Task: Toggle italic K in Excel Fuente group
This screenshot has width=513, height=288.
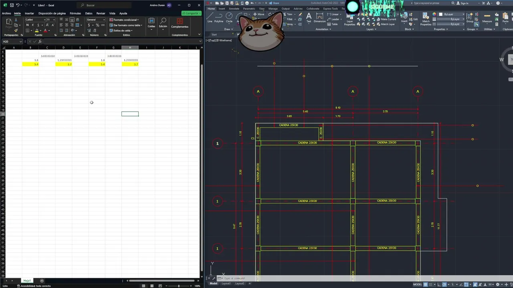Action: point(33,25)
